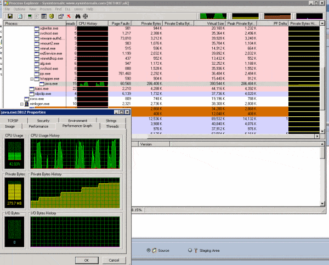This screenshot has height=265, width=329.
Task: Click the process list scroll up arrow
Action: (322, 23)
